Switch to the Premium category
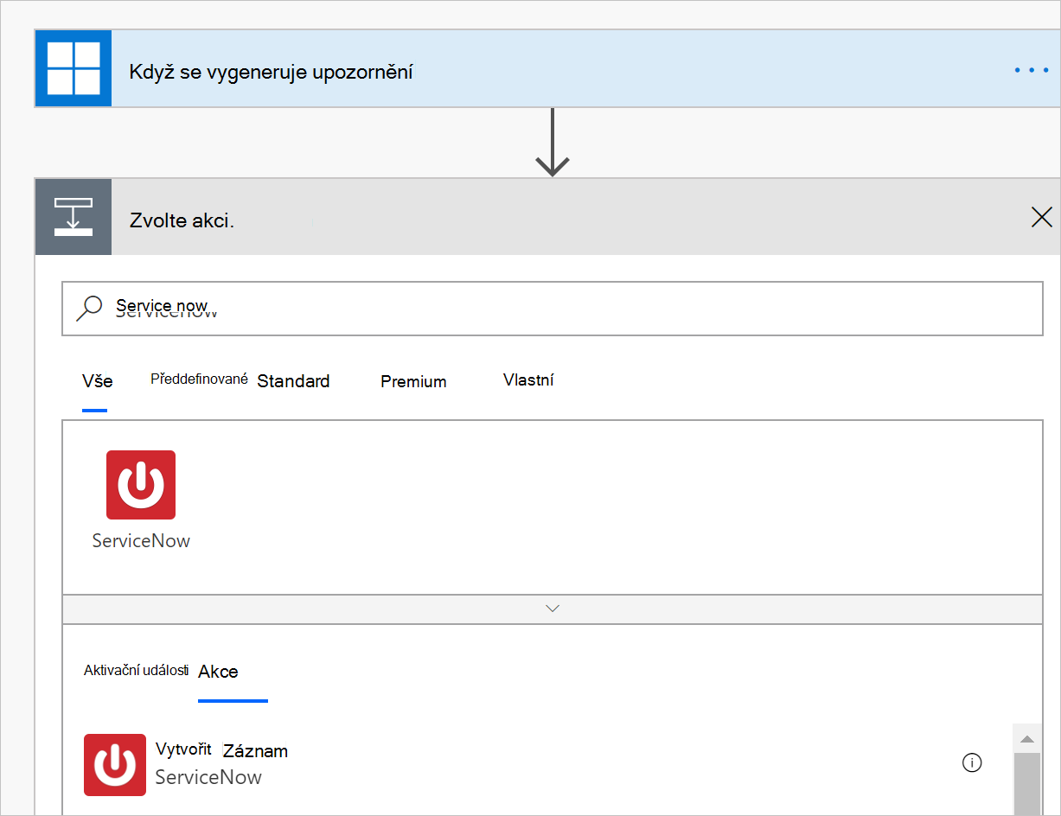The width and height of the screenshot is (1061, 816). [412, 380]
